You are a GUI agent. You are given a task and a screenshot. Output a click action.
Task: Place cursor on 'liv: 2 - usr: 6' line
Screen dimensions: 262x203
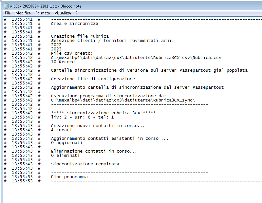(82, 117)
